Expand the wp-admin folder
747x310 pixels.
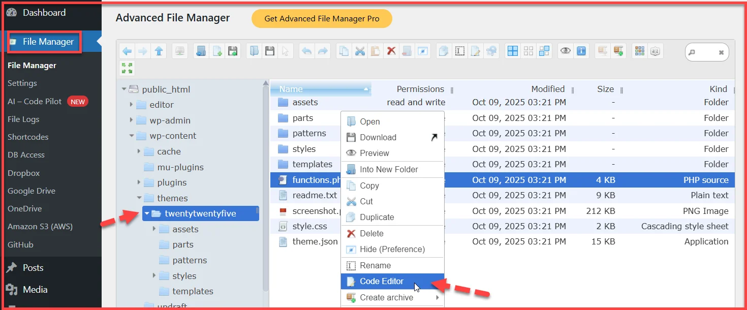(131, 120)
